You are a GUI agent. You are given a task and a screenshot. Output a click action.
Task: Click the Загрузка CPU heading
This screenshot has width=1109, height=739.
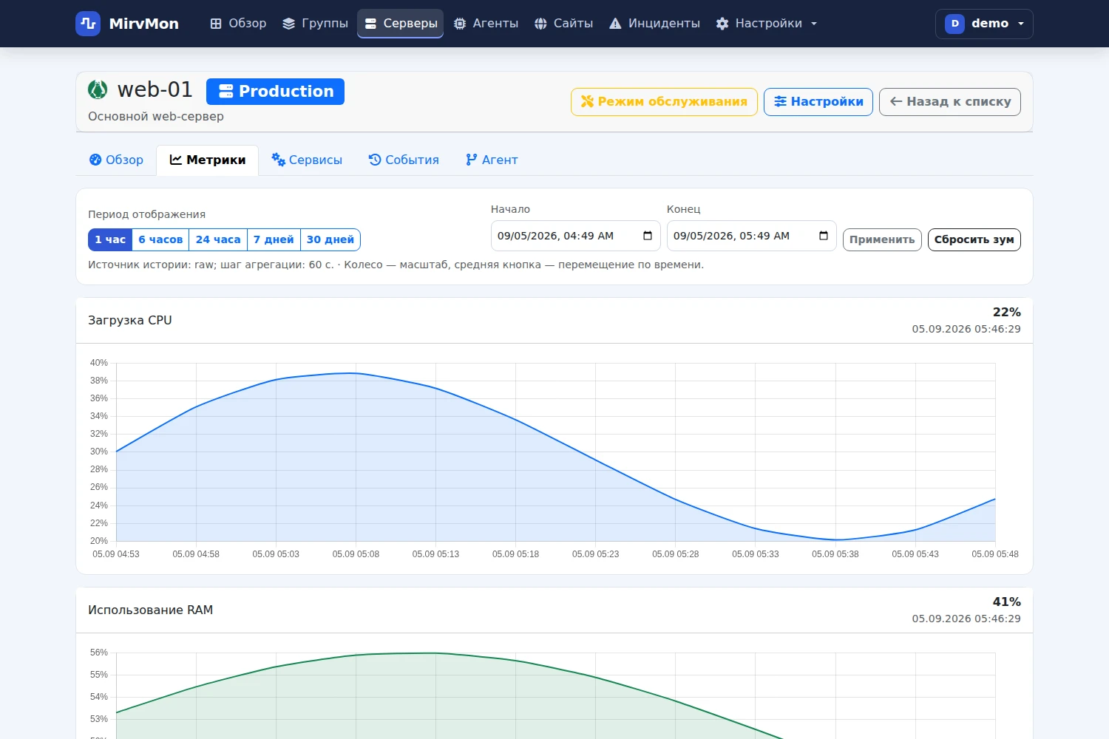click(130, 320)
